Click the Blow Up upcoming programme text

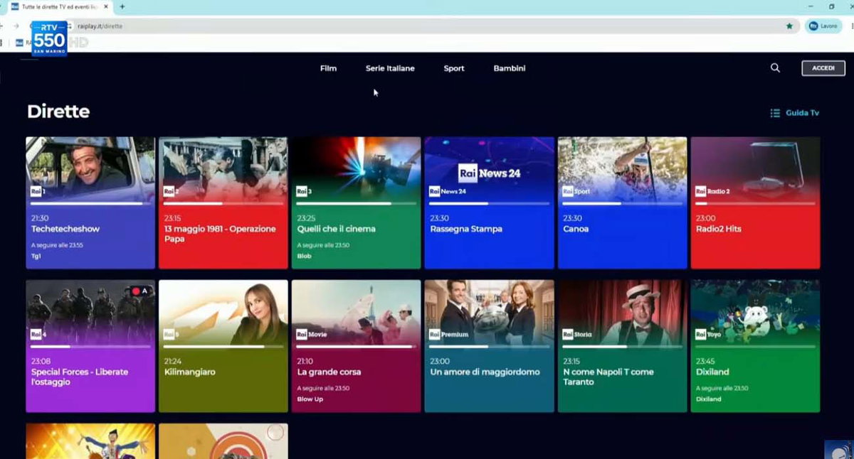310,399
